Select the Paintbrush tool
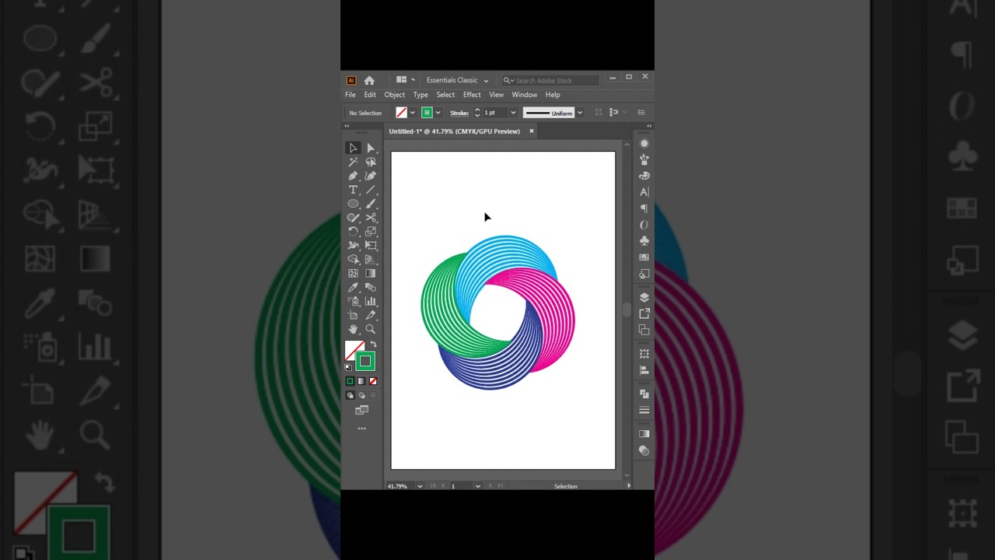995x560 pixels. [x=371, y=204]
